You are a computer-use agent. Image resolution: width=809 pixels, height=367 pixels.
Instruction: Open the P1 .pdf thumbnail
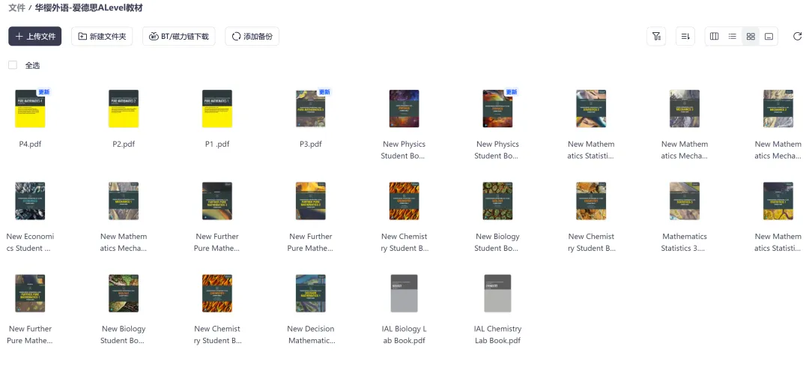[216, 109]
